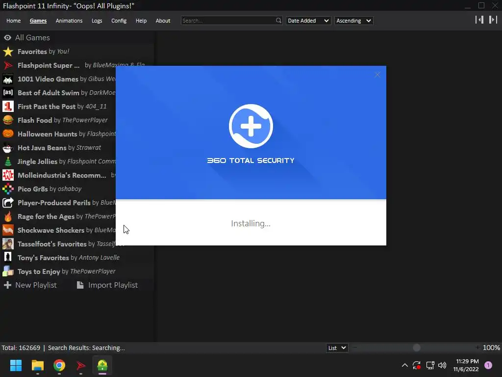Close the 360 Total Security installer
The image size is (502, 377).
377,75
